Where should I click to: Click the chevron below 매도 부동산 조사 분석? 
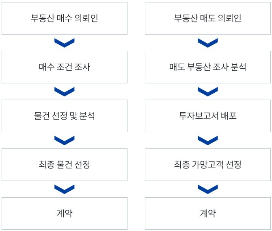207,92
